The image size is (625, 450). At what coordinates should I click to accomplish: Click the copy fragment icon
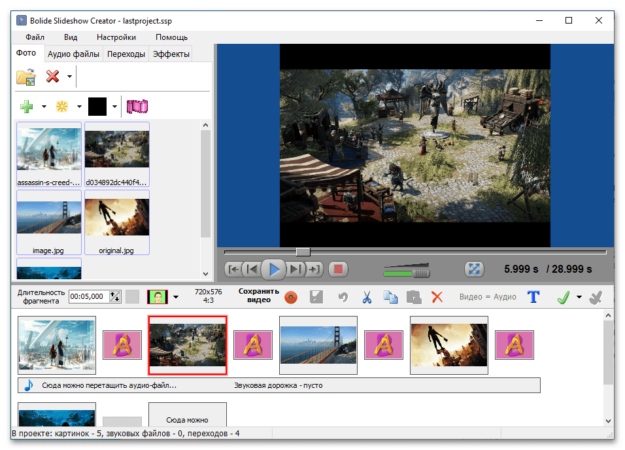pyautogui.click(x=390, y=298)
